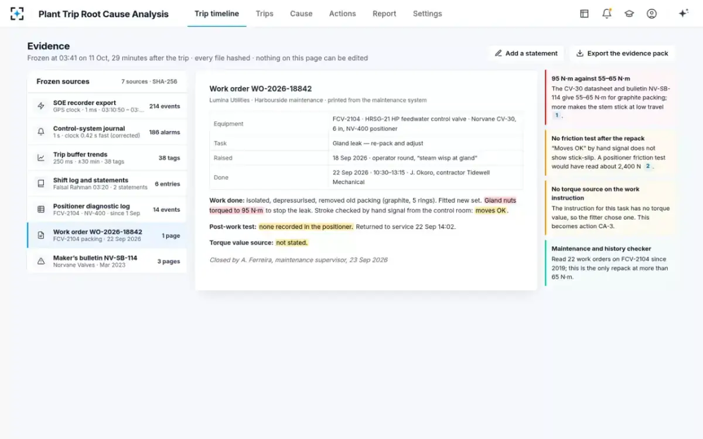Click reference badge 1 in the torque finding
Screen dimensions: 703x439
click(557, 116)
